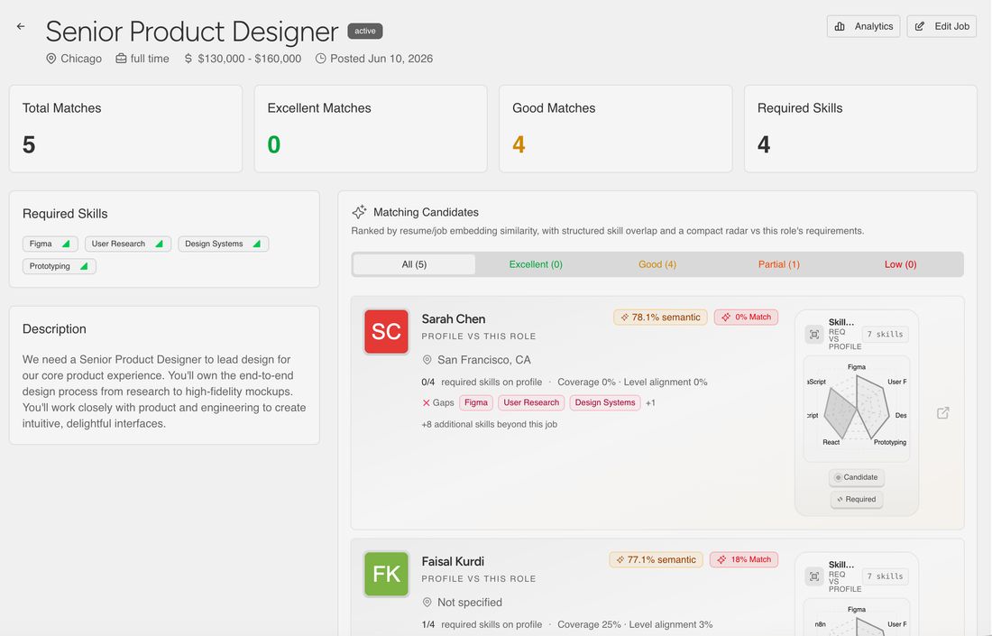Click the 7 skills badge in Sarah Chen's card

(885, 334)
